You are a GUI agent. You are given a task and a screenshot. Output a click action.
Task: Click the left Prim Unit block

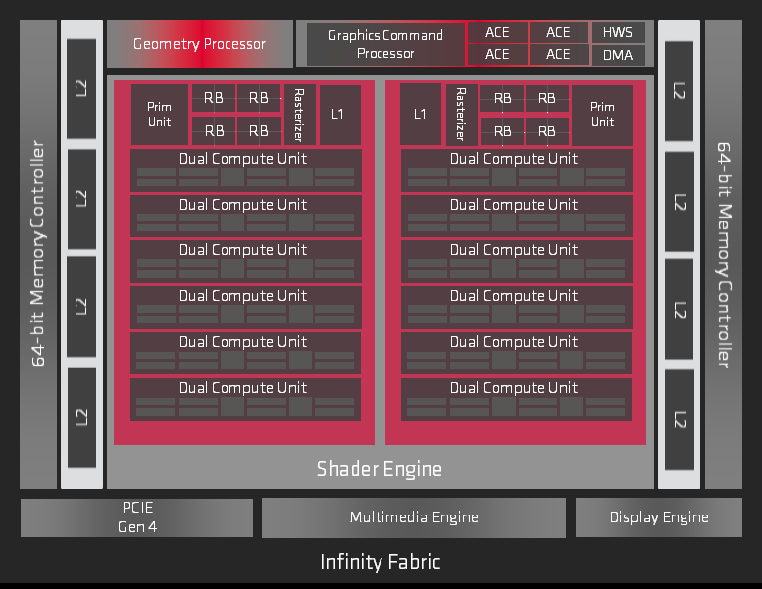tap(159, 114)
